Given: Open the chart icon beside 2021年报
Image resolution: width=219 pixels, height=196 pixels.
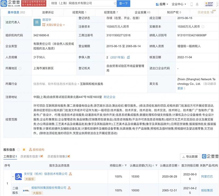Looking at the screenshot, I should coord(128,57).
